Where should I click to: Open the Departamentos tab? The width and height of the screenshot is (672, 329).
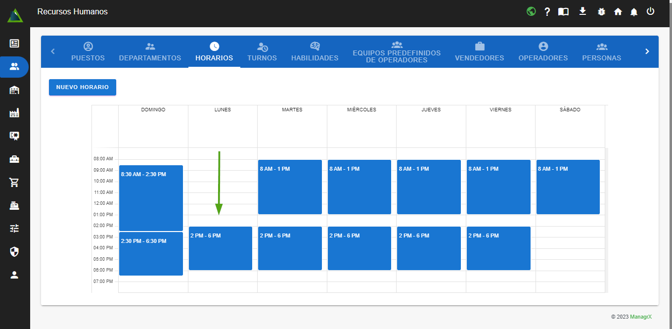[x=150, y=51]
